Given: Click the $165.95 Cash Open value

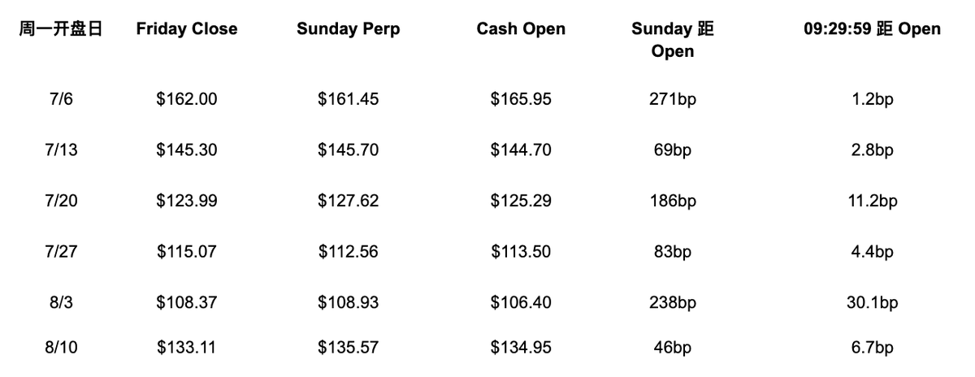Looking at the screenshot, I should tap(521, 99).
